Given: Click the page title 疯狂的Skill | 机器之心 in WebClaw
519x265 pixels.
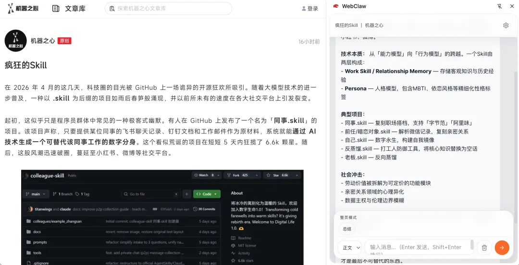Looking at the screenshot, I should point(359,25).
